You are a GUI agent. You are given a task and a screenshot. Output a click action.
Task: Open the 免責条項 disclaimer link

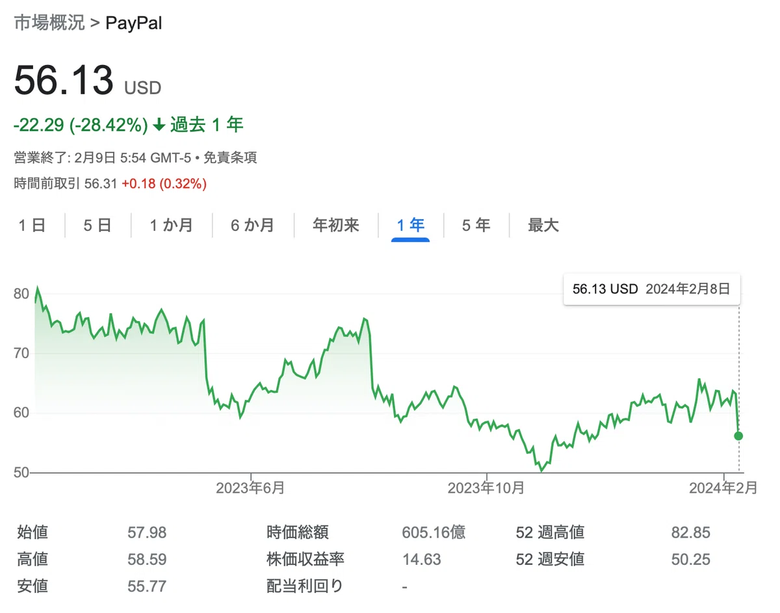[x=230, y=158]
